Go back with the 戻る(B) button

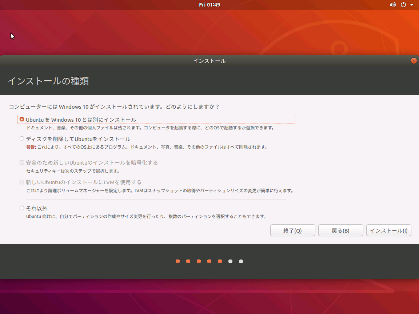[x=341, y=230]
